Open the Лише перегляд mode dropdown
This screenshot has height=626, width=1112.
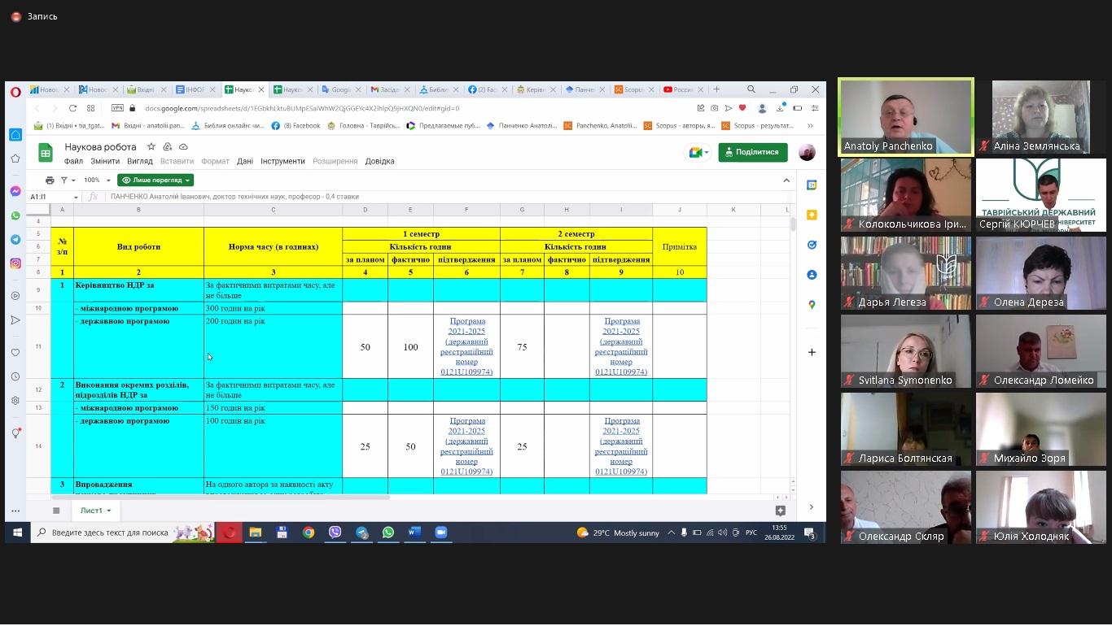(155, 180)
